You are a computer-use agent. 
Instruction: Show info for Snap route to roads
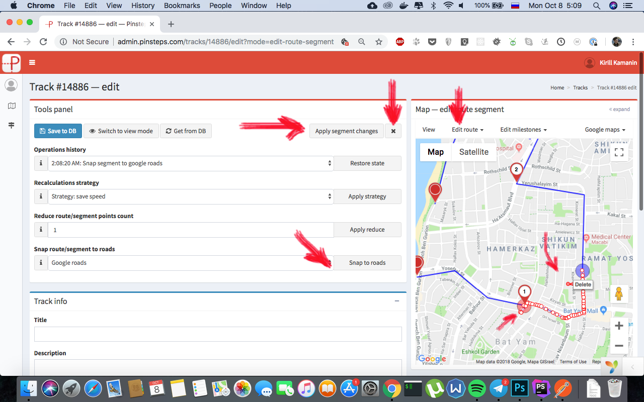(x=41, y=263)
